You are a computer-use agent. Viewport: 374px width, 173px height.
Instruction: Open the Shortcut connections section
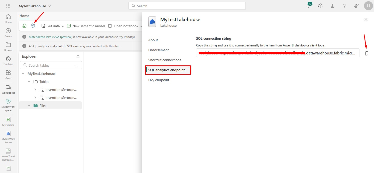pyautogui.click(x=165, y=60)
